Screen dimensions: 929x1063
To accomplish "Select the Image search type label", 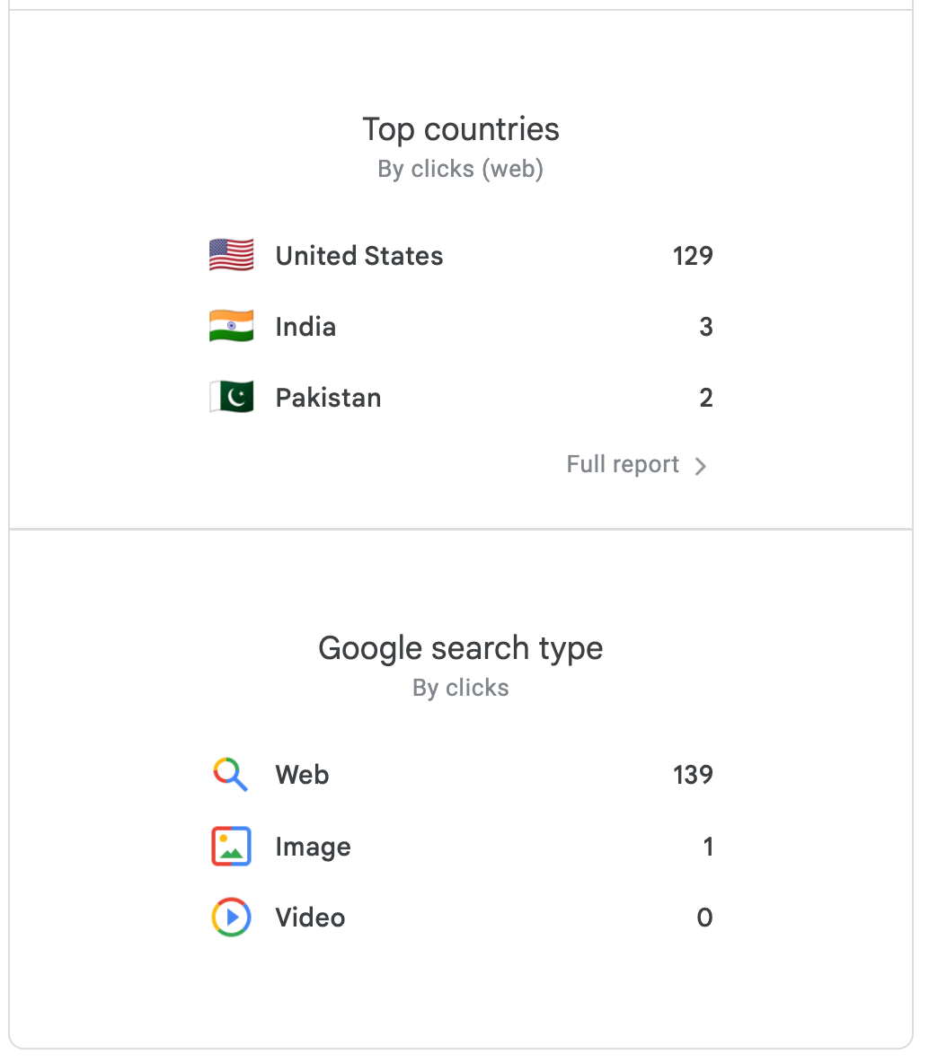I will tap(313, 847).
